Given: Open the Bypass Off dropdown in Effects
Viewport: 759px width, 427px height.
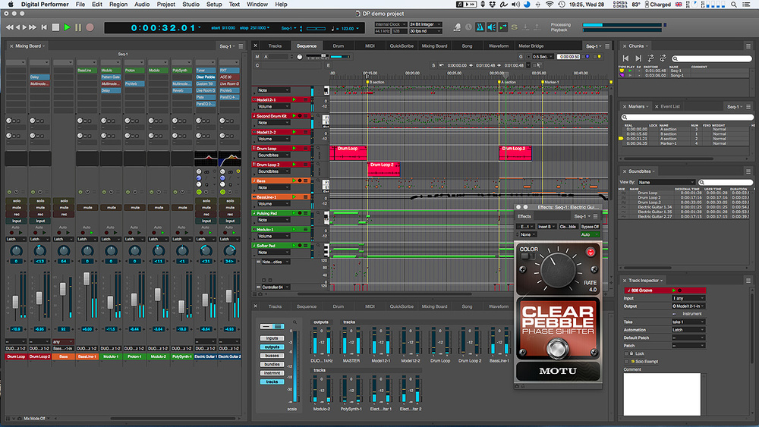Looking at the screenshot, I should tap(590, 226).
